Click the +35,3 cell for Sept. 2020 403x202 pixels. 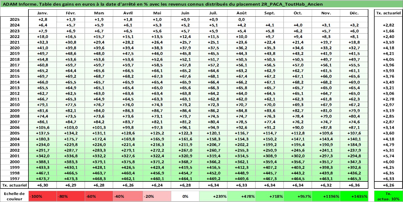coord(270,48)
